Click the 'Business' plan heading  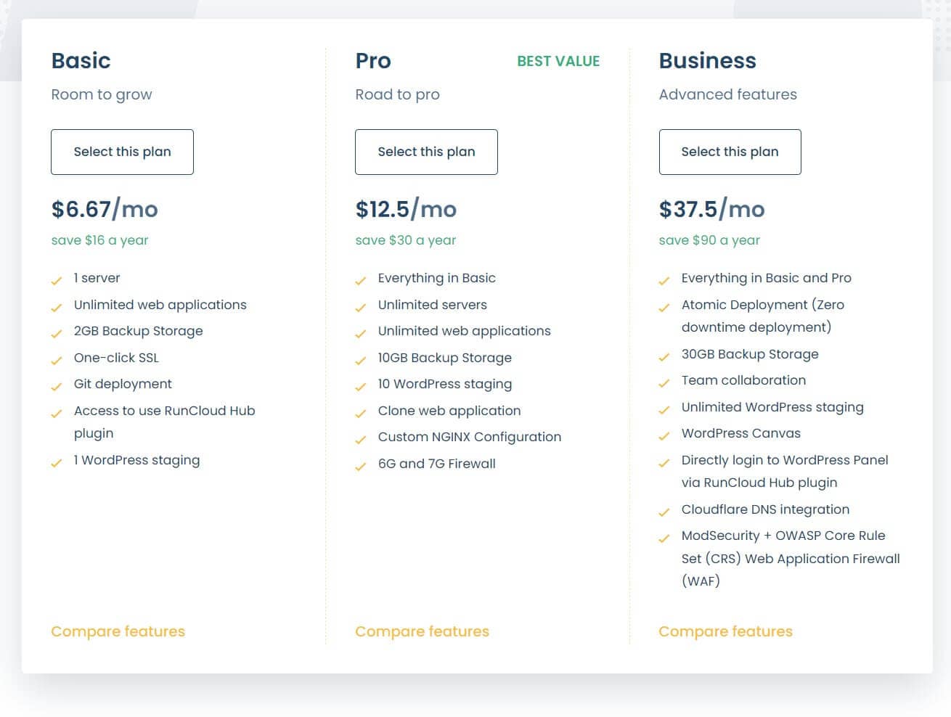pyautogui.click(x=707, y=61)
